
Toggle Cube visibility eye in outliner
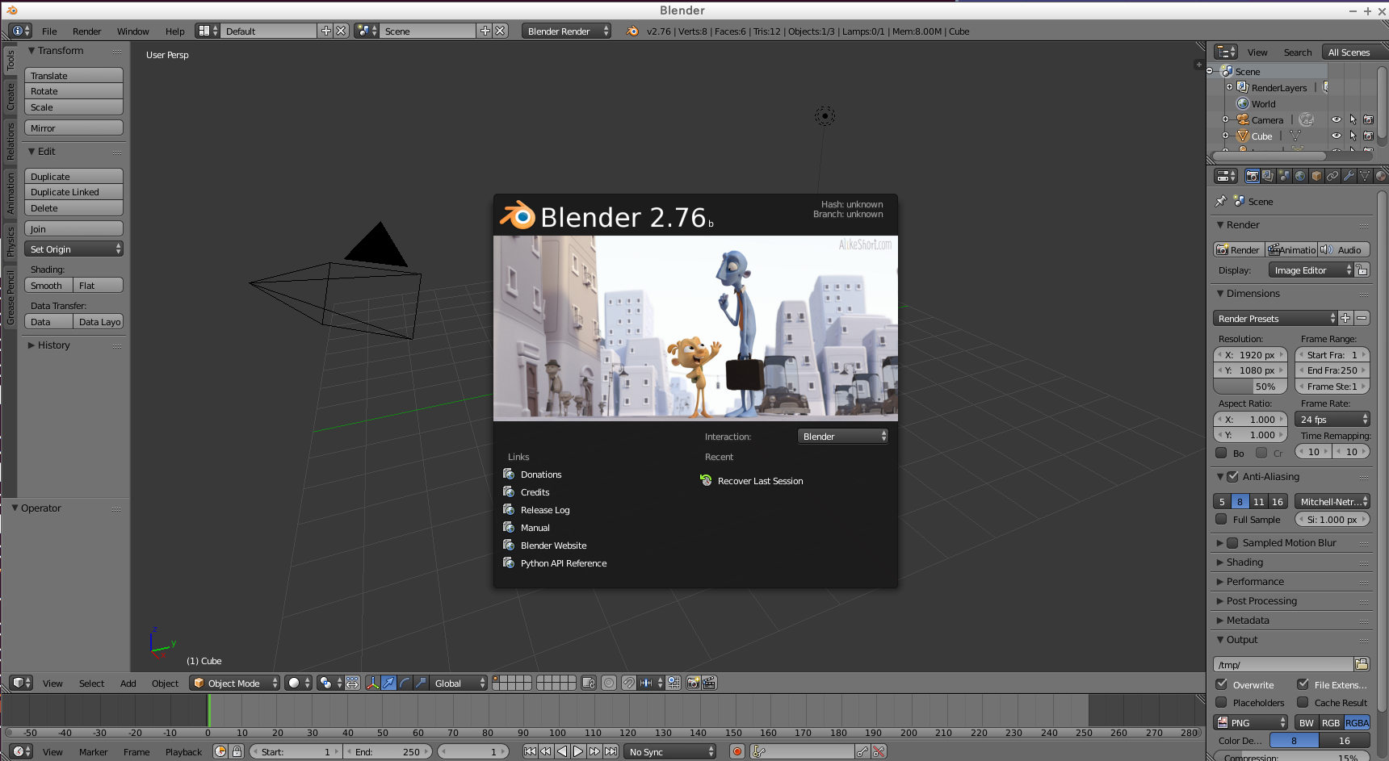[1337, 136]
